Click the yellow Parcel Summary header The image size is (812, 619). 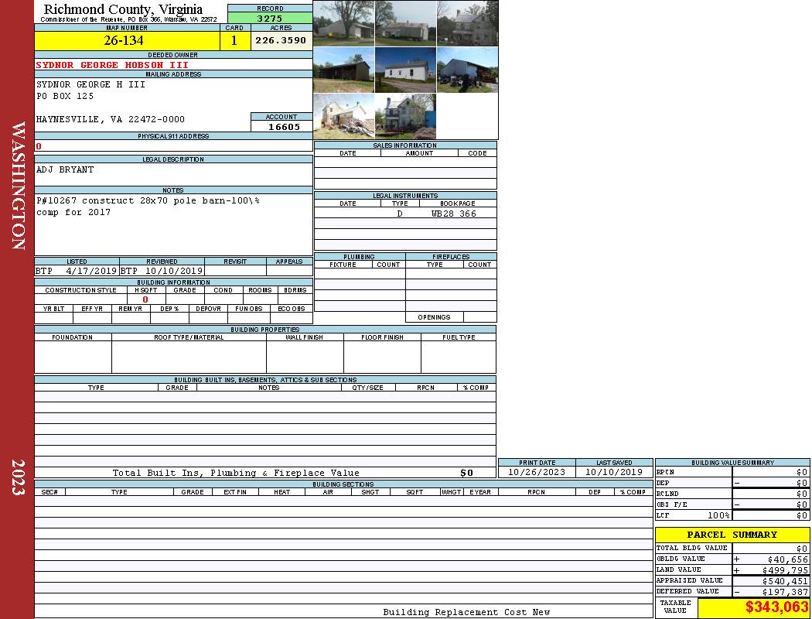[x=732, y=535]
